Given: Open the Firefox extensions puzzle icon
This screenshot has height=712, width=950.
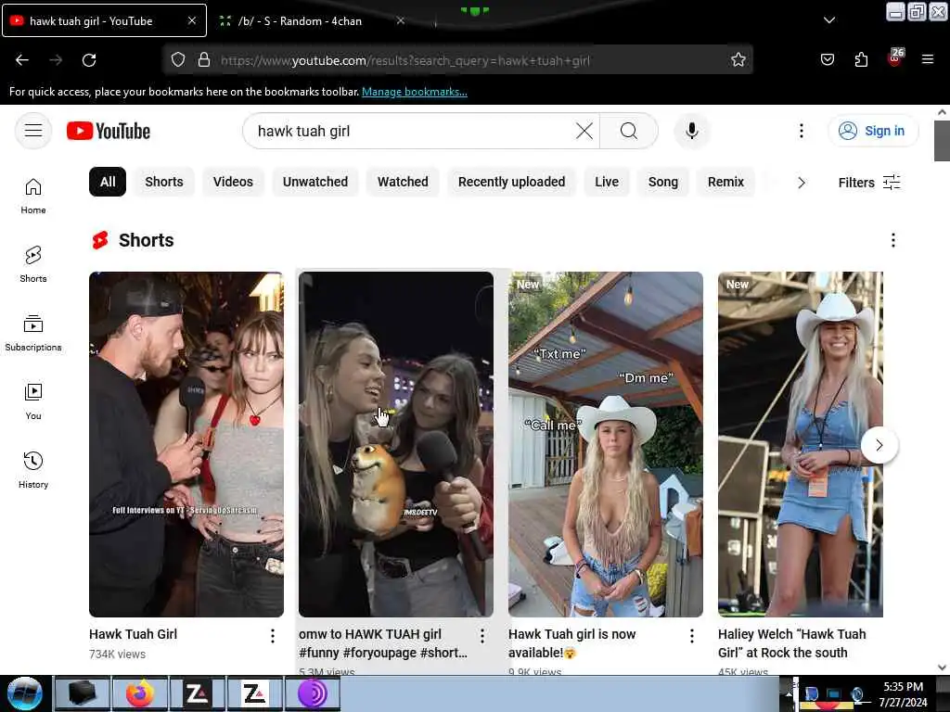Looking at the screenshot, I should click(x=861, y=59).
